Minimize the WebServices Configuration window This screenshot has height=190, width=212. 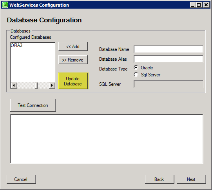point(193,5)
